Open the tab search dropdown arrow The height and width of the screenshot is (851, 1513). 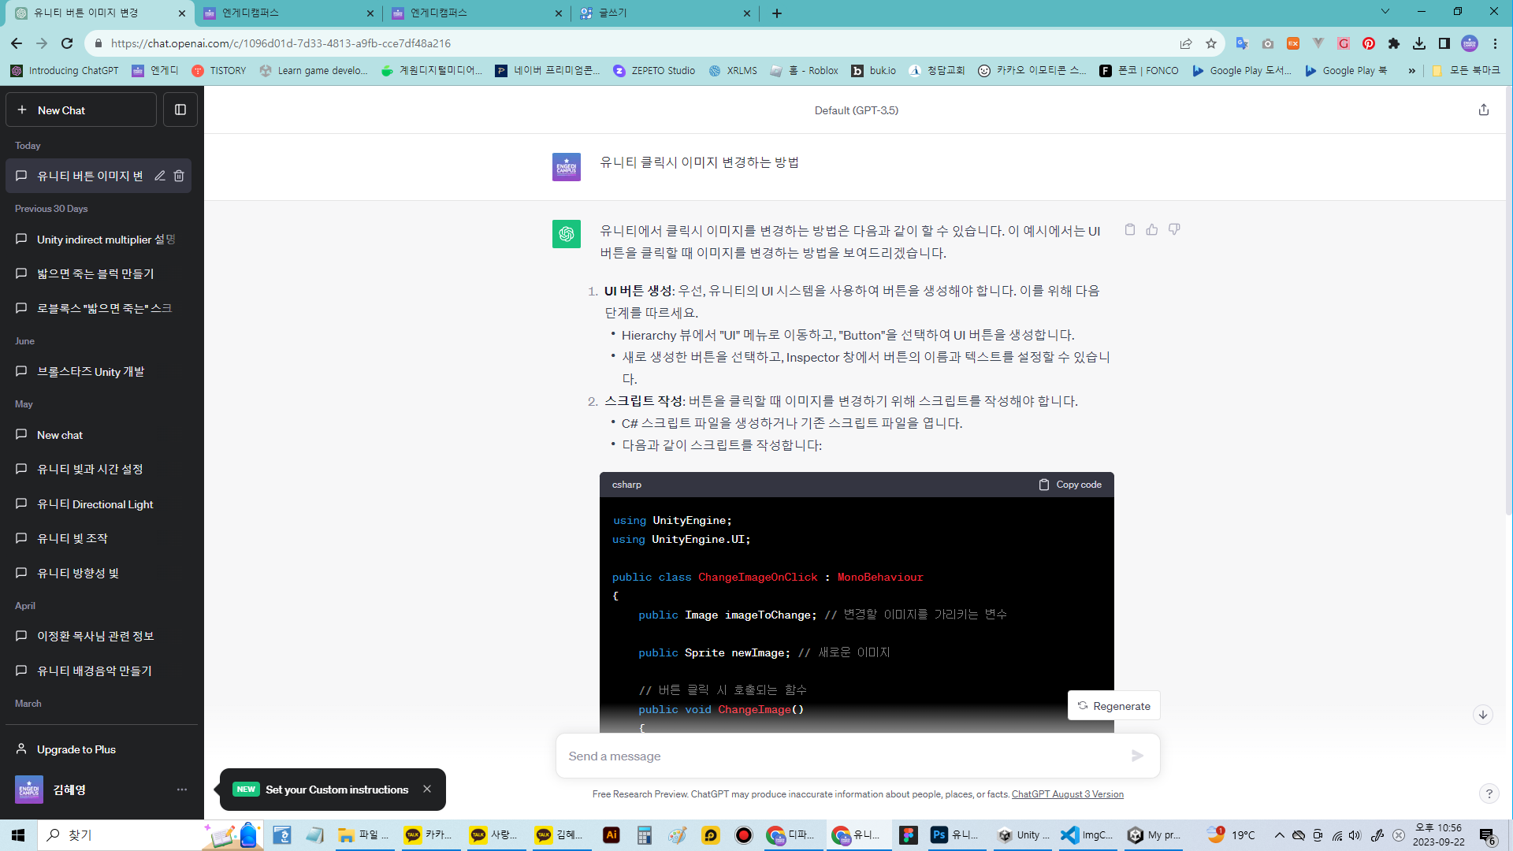(1385, 12)
